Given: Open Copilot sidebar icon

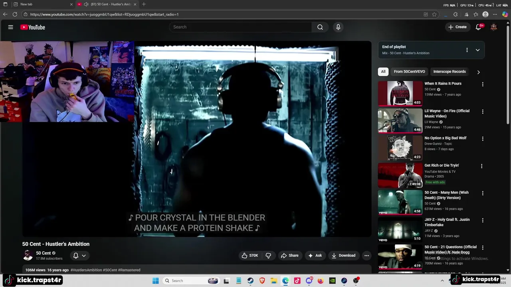Looking at the screenshot, I should pos(505,14).
